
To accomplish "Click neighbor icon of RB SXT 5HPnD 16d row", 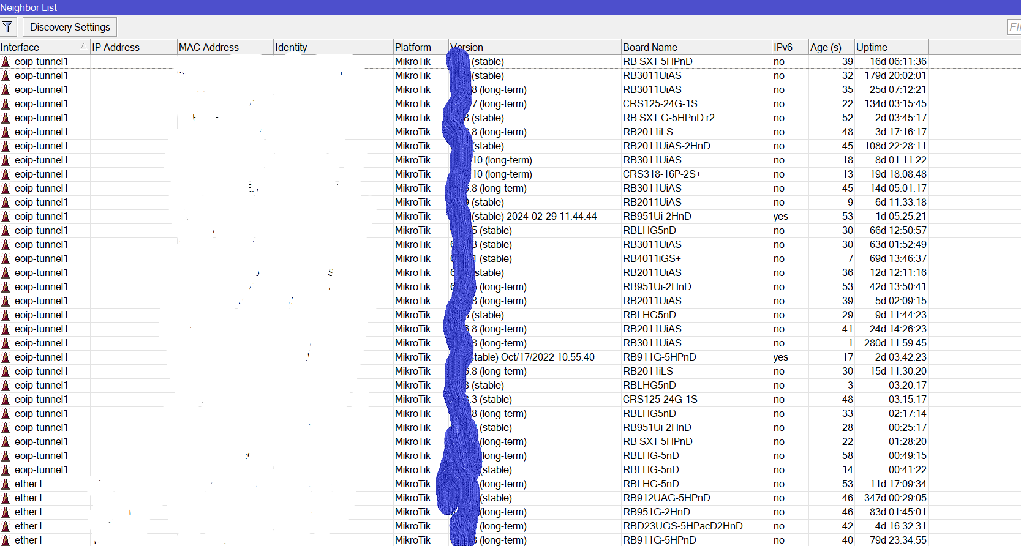I will pos(6,61).
